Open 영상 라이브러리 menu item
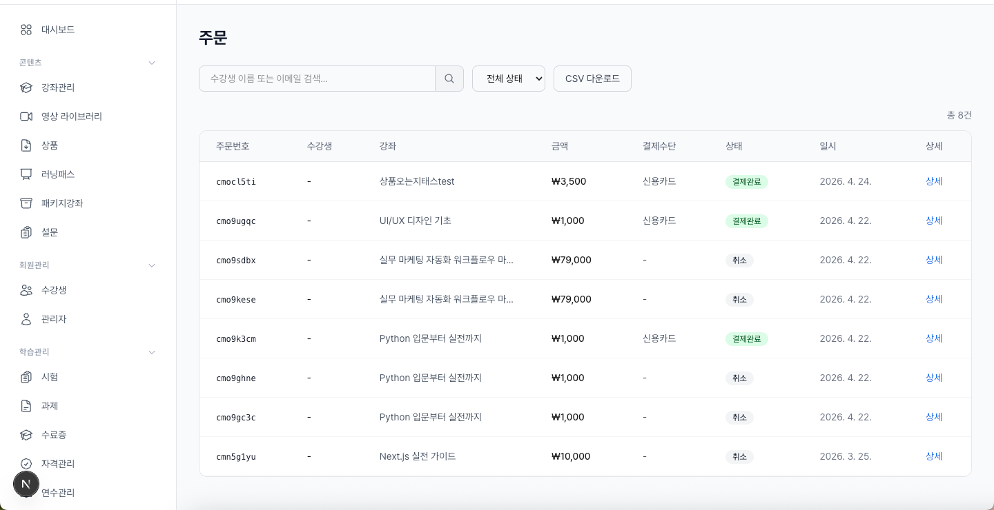This screenshot has height=510, width=994. (x=88, y=116)
